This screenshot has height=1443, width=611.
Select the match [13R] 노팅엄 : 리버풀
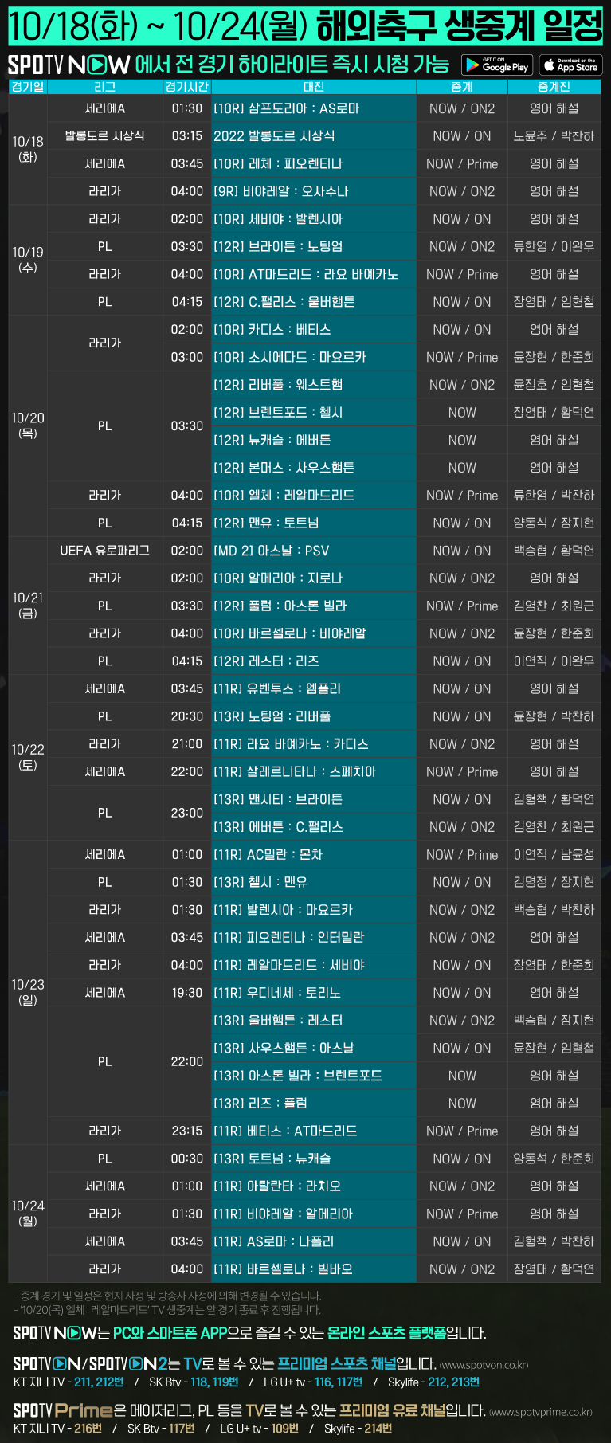coord(314,716)
